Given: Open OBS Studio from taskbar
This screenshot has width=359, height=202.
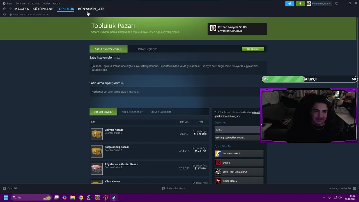Looking at the screenshot, I should tap(106, 198).
